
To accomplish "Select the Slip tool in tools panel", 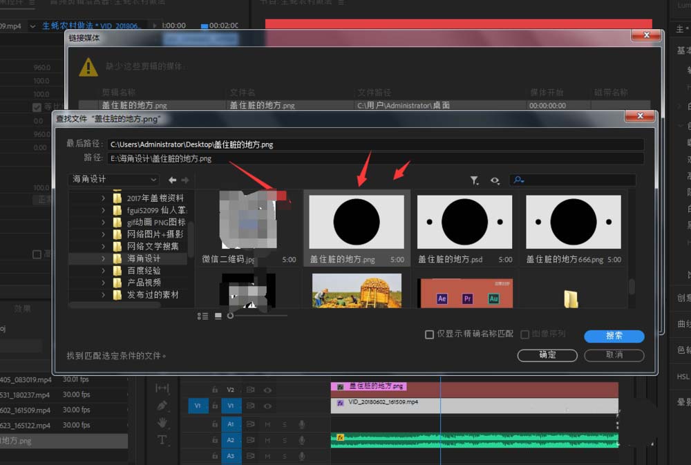I will click(x=162, y=388).
